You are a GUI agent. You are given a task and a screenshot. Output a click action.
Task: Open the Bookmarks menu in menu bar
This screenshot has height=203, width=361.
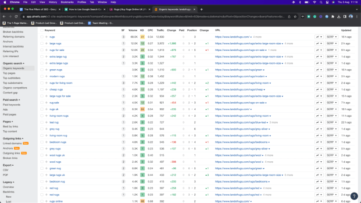pos(67,2)
